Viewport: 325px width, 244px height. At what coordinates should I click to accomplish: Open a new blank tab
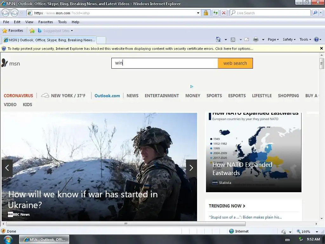101,40
